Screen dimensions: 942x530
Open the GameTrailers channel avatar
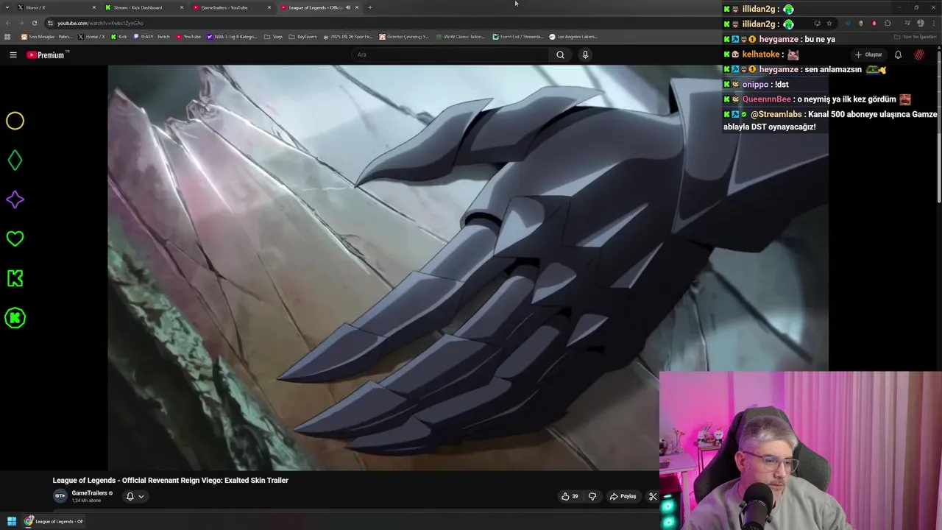coord(60,496)
